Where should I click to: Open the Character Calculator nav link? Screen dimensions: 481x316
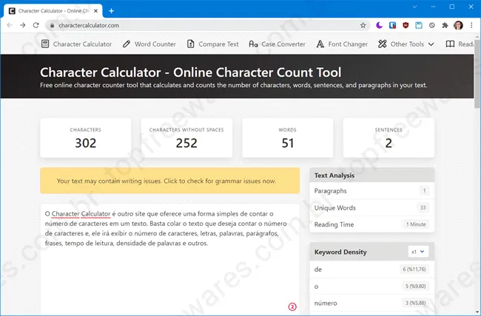[x=83, y=44]
